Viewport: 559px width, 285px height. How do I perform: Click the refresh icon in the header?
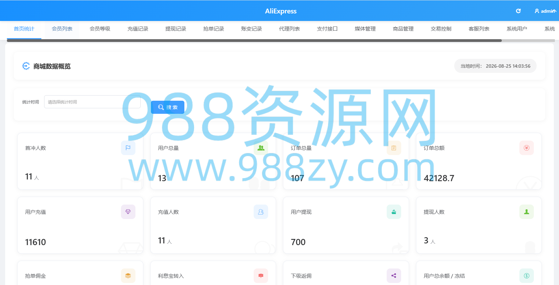pos(518,11)
